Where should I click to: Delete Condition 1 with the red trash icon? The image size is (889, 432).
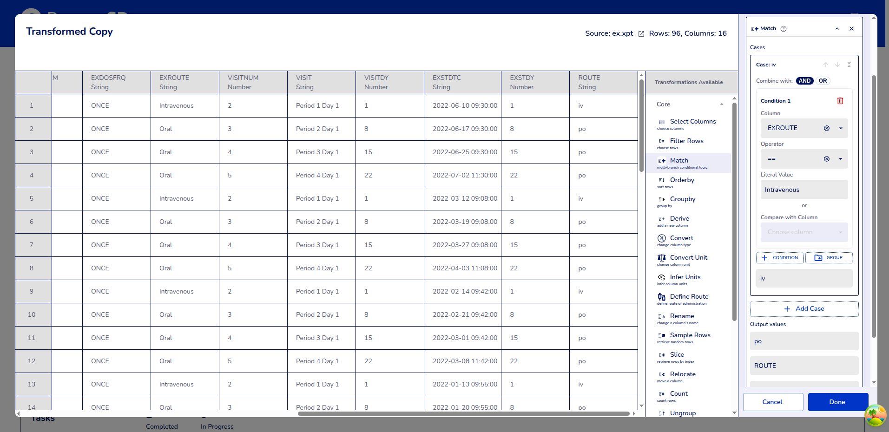click(840, 101)
